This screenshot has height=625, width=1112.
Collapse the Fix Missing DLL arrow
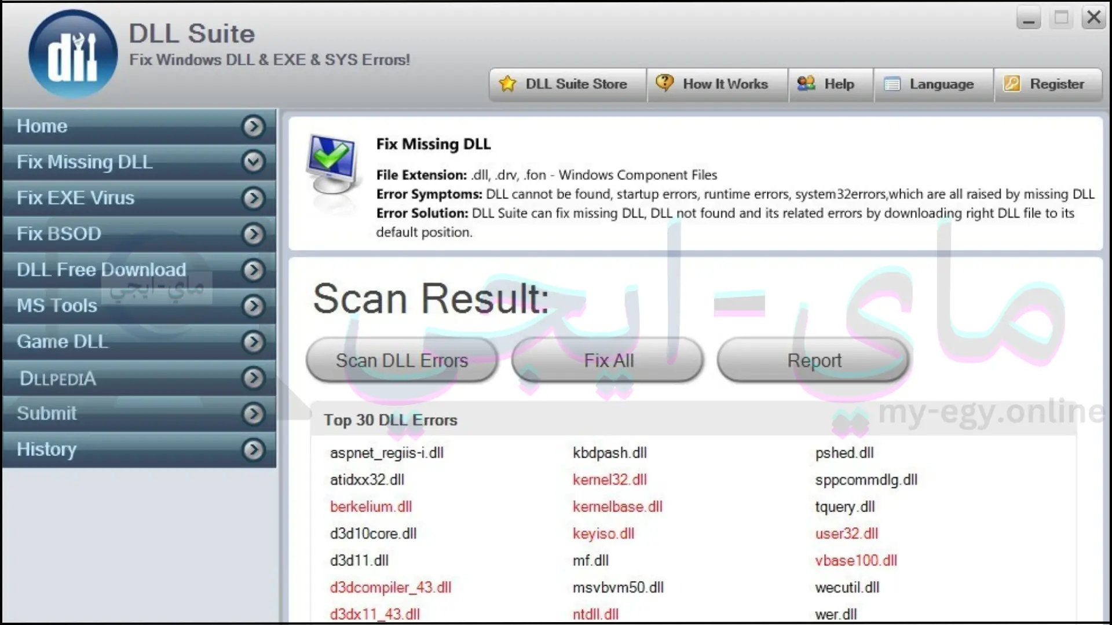(x=253, y=162)
